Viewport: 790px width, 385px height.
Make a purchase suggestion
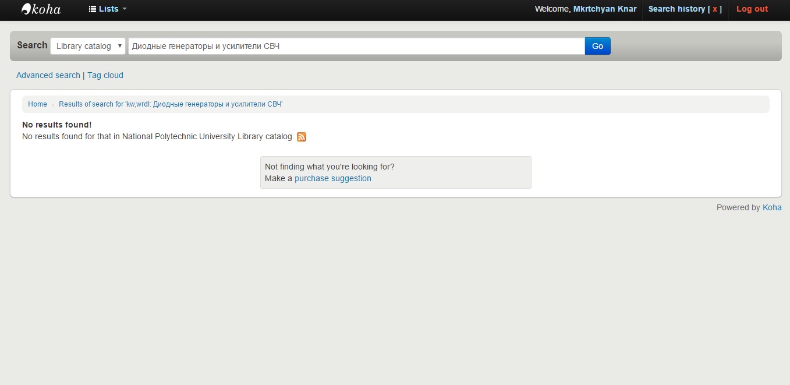tap(332, 178)
